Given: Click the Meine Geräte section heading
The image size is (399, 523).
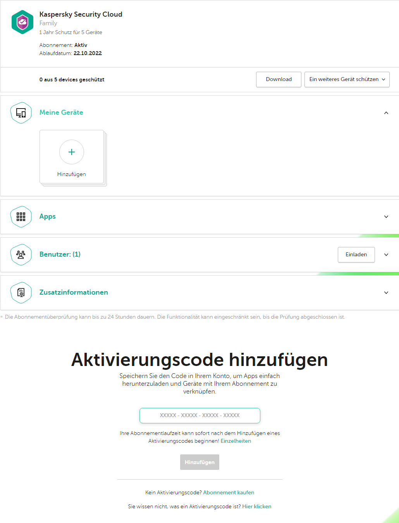Looking at the screenshot, I should pos(61,112).
